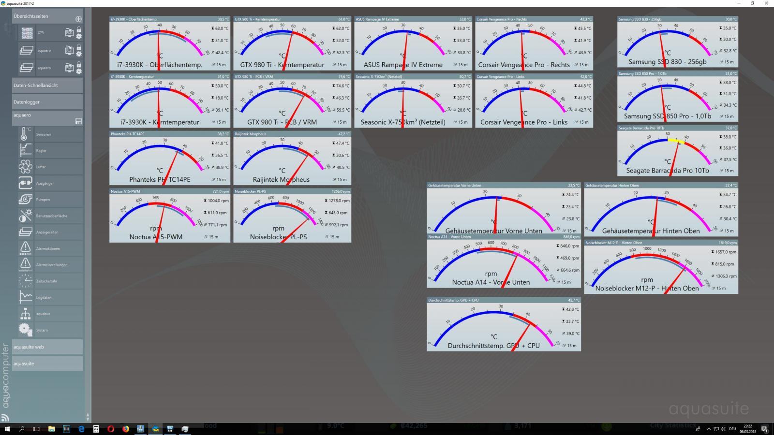Open the Alarmaktionen section
The image size is (774, 435).
pos(25,248)
